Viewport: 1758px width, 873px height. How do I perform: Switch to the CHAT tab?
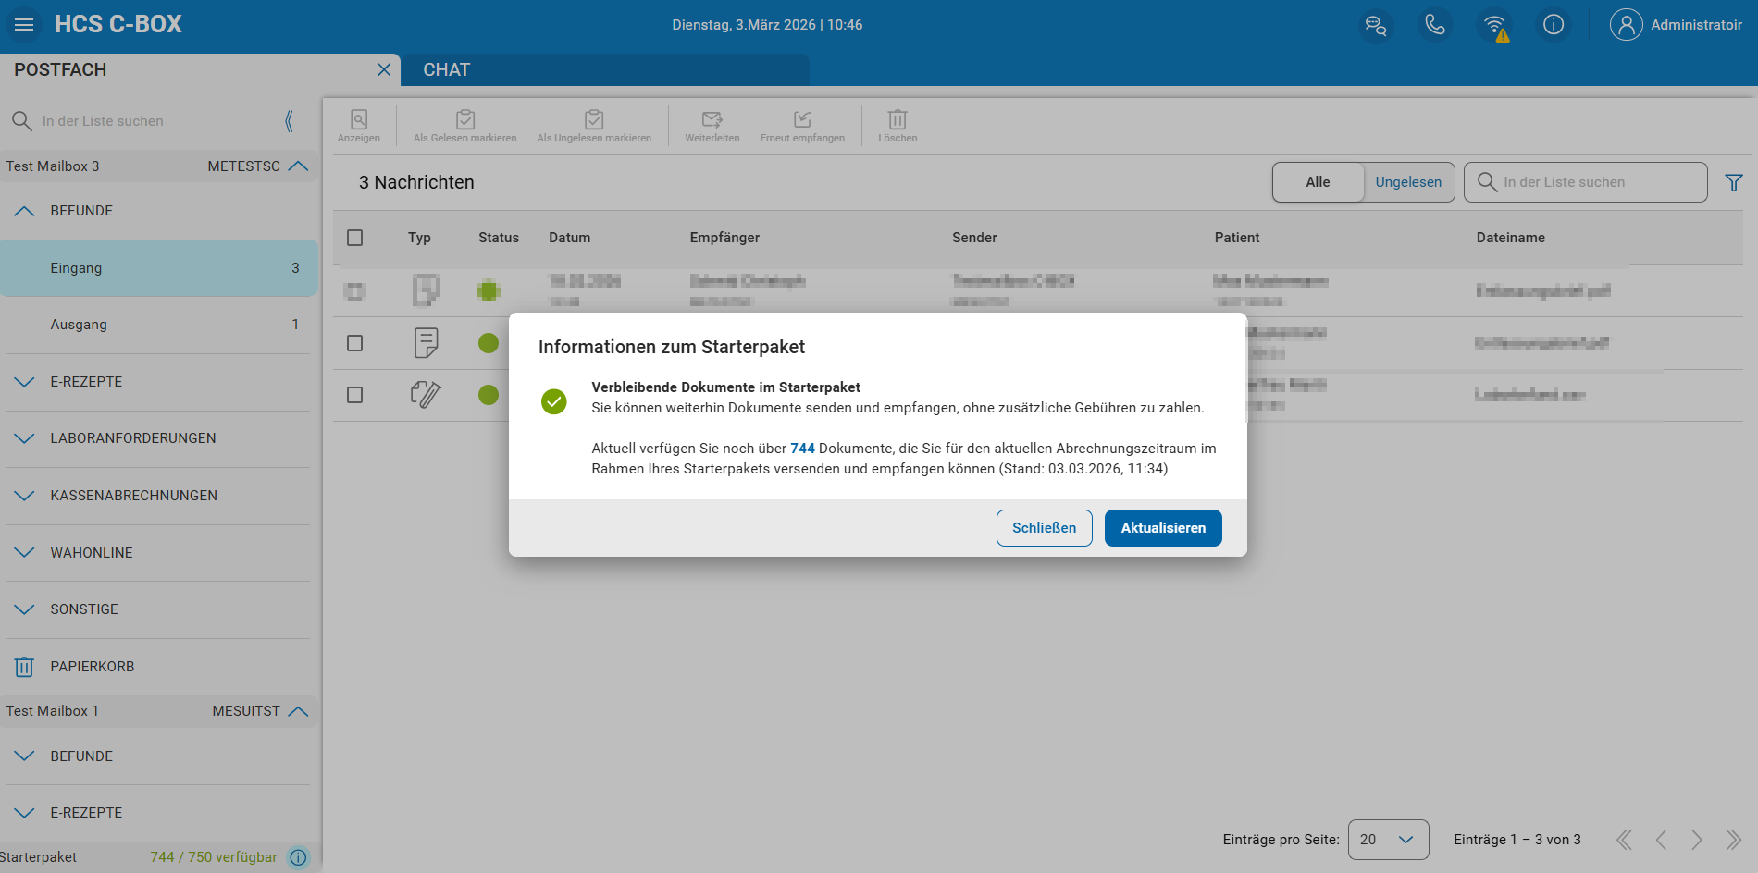click(605, 69)
